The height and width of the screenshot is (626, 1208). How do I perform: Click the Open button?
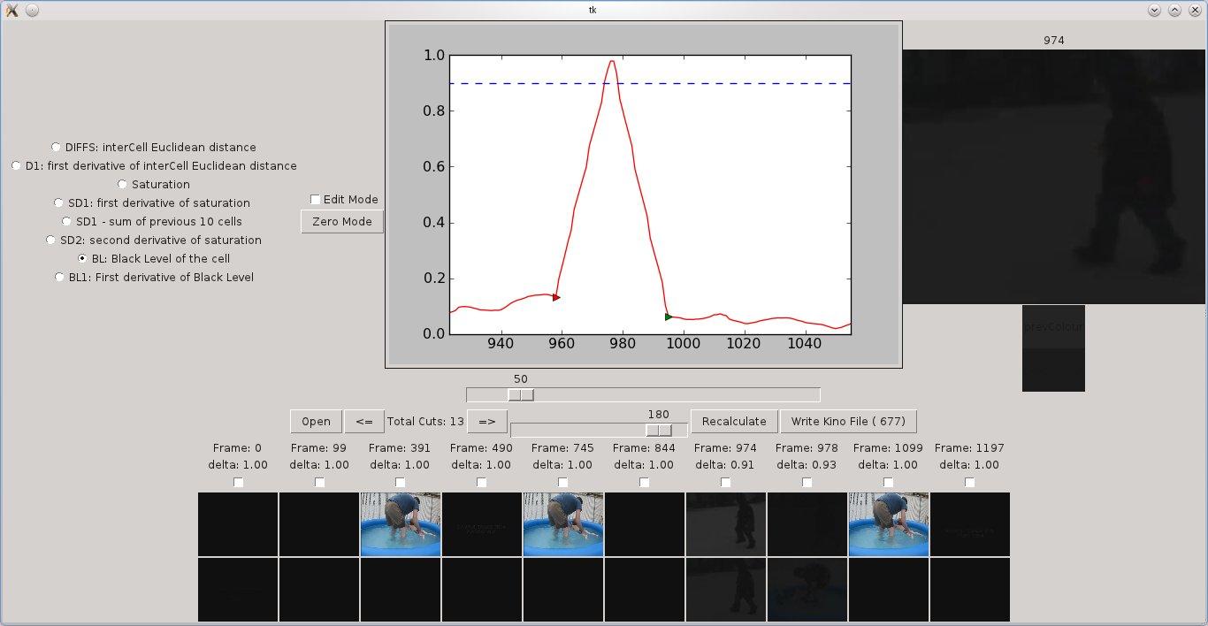(x=316, y=422)
